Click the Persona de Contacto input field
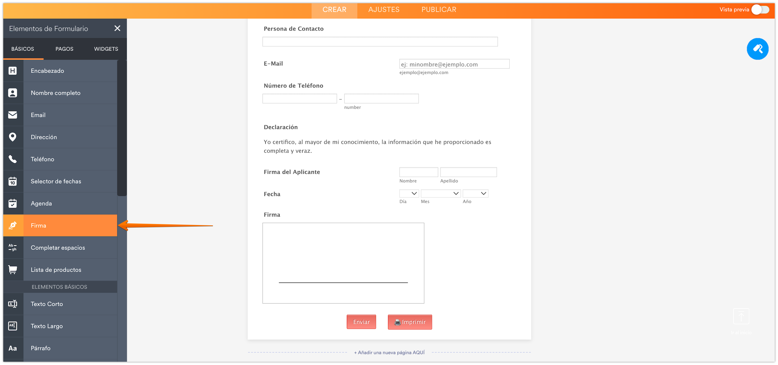Viewport: 778px width, 365px height. 380,42
